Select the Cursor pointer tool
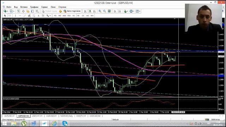 pyautogui.click(x=5, y=16)
